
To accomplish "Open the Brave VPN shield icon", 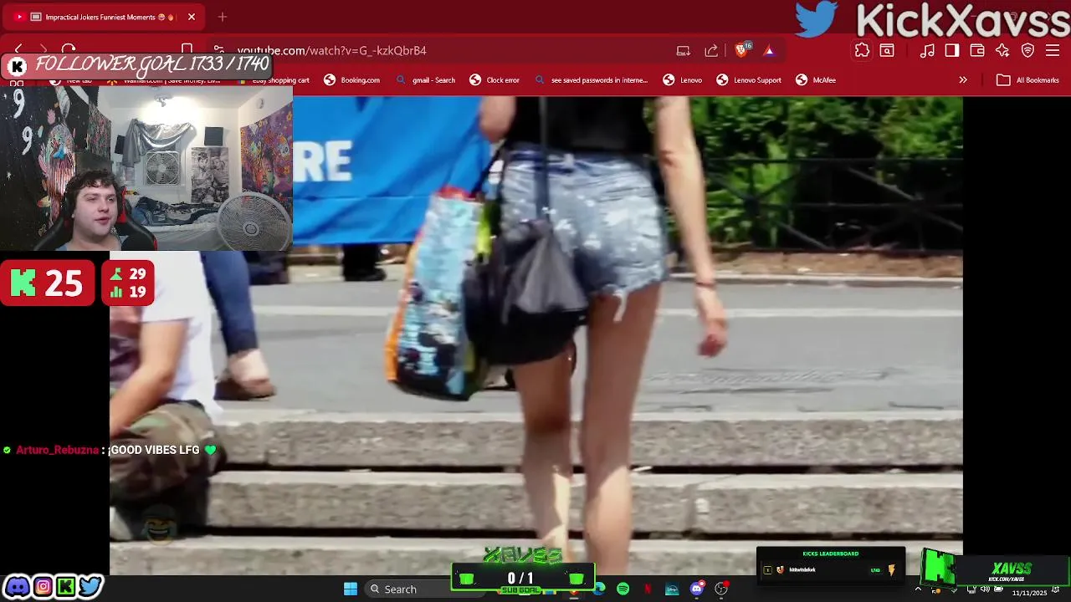I will pos(1028,51).
